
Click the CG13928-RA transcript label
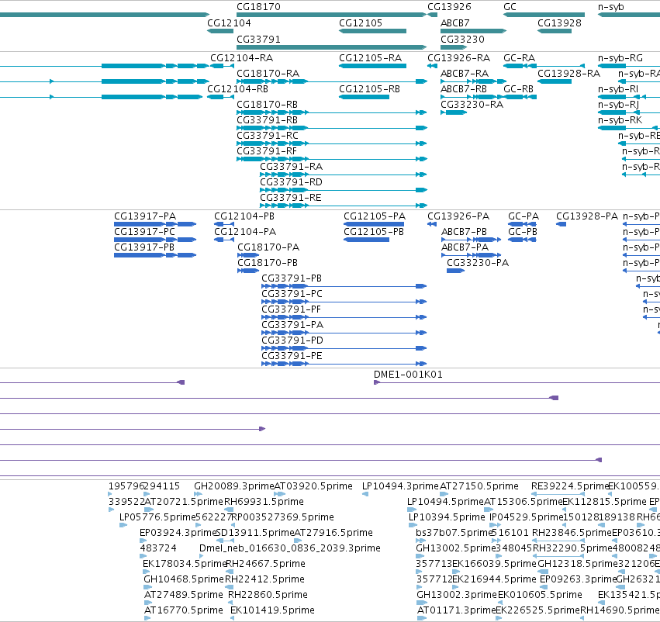click(x=569, y=74)
